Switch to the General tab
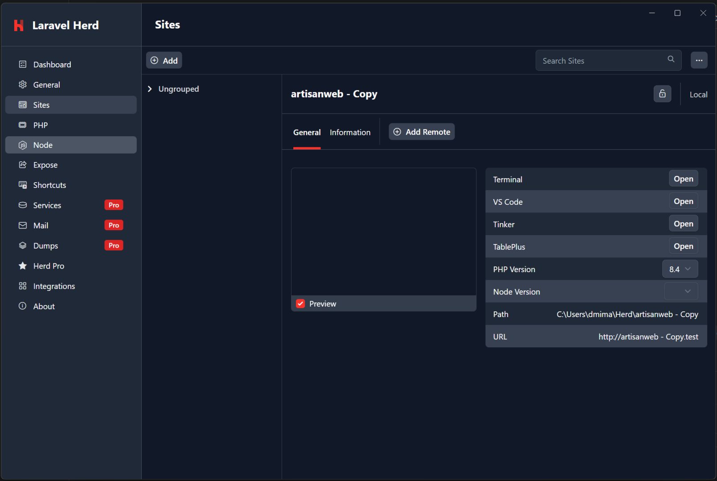The height and width of the screenshot is (481, 717). click(307, 132)
